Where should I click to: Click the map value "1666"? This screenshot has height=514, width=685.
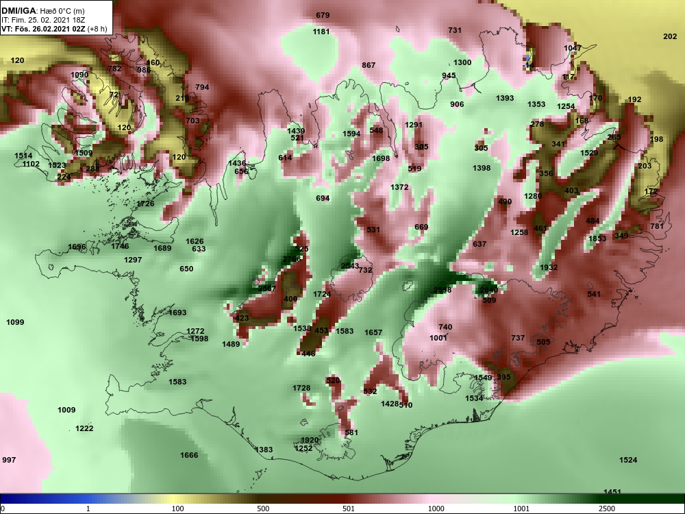click(x=189, y=456)
